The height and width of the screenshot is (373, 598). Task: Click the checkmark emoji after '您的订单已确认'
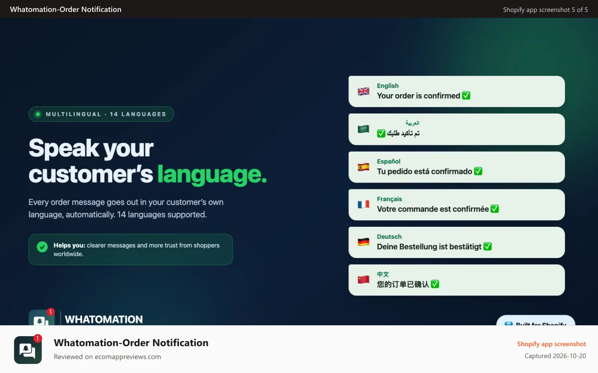click(435, 284)
